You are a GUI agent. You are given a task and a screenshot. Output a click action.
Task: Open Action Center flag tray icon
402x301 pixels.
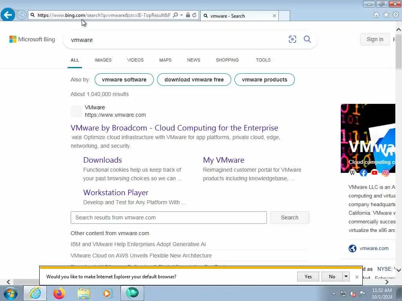[362, 294]
